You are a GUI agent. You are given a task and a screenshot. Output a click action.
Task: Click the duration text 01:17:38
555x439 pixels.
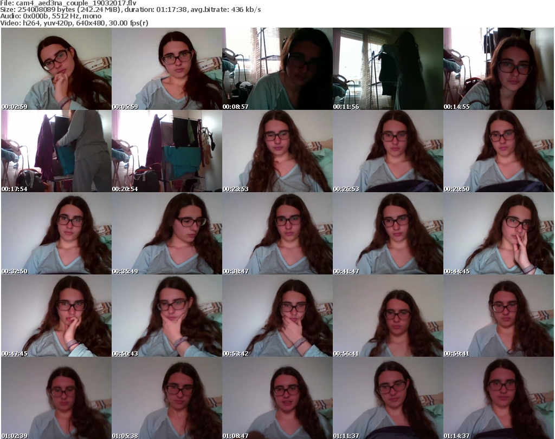coord(172,10)
